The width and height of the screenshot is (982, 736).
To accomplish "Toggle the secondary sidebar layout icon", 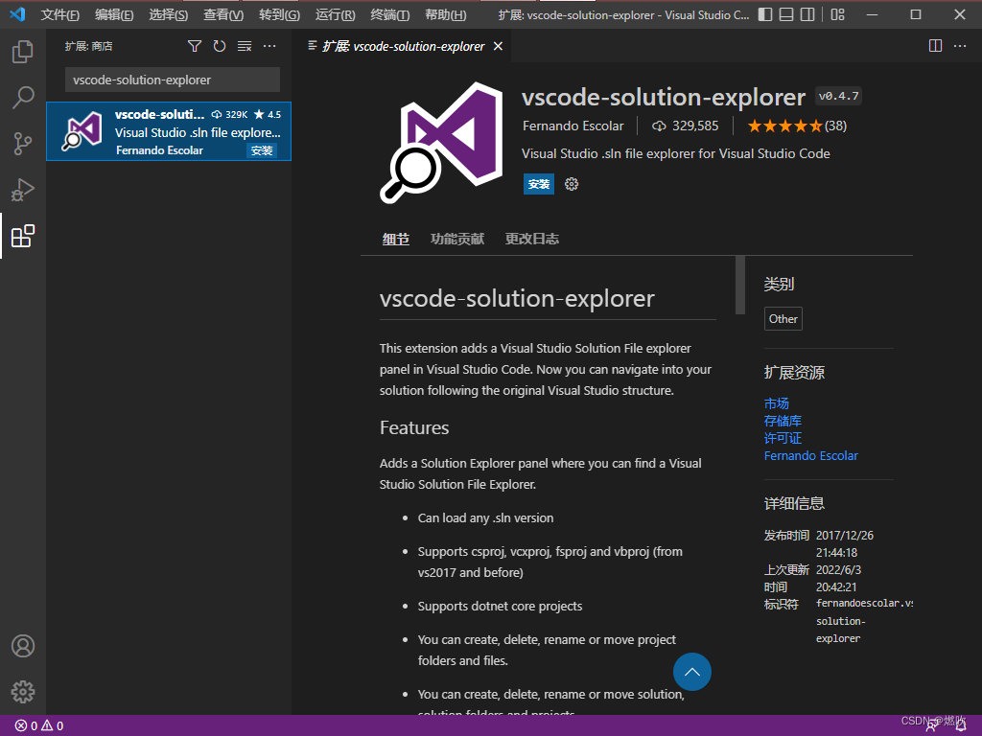I will [x=807, y=14].
